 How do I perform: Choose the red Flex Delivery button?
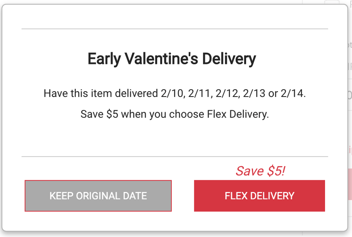click(259, 196)
